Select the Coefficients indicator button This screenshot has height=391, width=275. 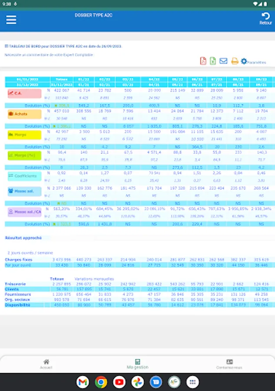[24, 176]
